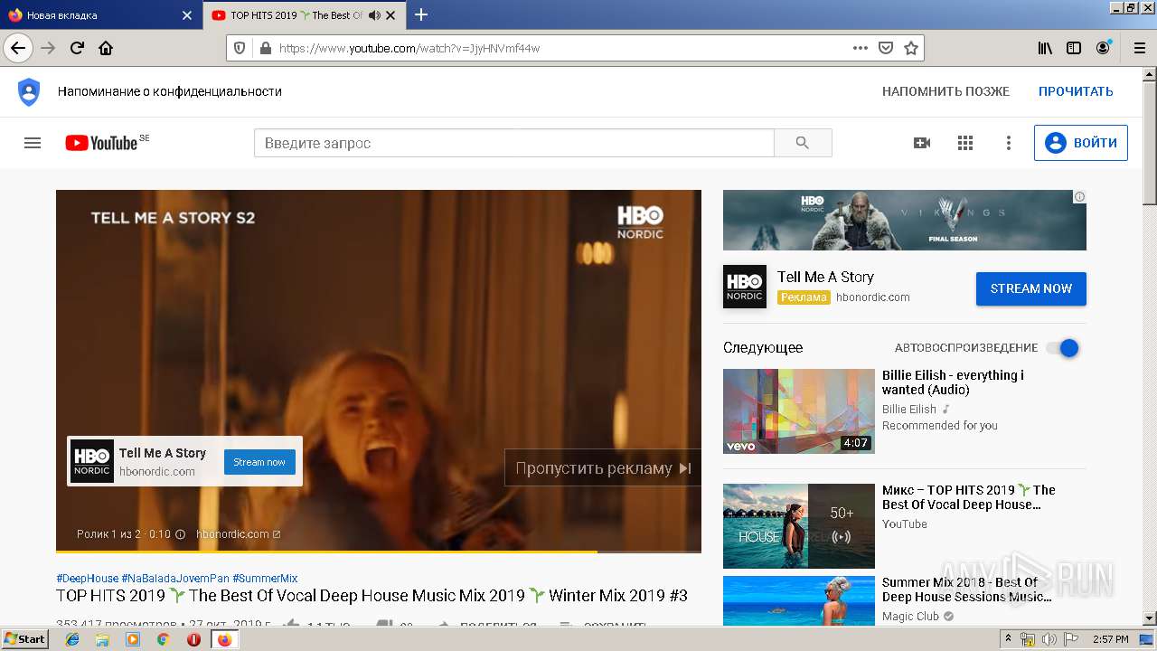Open Billie Eilish video thumbnail
Viewport: 1157px width, 651px height.
pyautogui.click(x=799, y=411)
